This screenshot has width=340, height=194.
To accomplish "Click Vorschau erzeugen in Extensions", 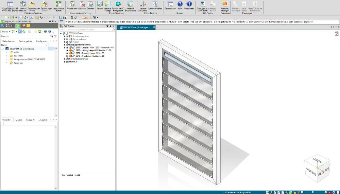I will pyautogui.click(x=225, y=4).
